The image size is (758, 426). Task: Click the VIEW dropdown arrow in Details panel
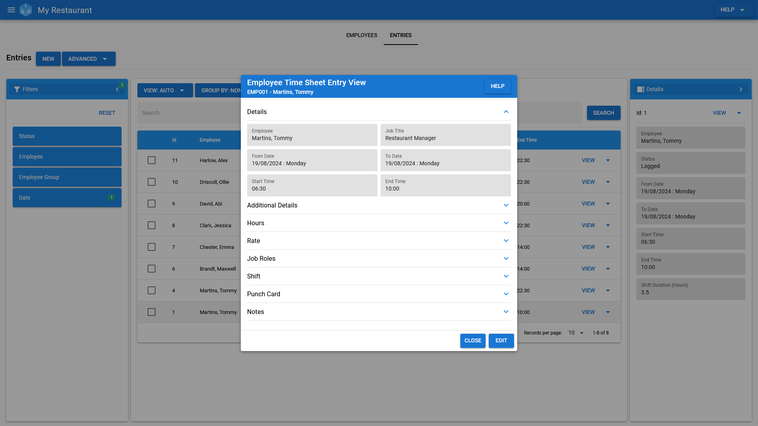point(739,113)
